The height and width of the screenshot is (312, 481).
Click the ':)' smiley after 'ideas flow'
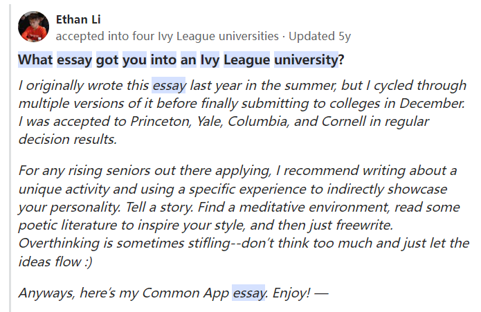(88, 262)
